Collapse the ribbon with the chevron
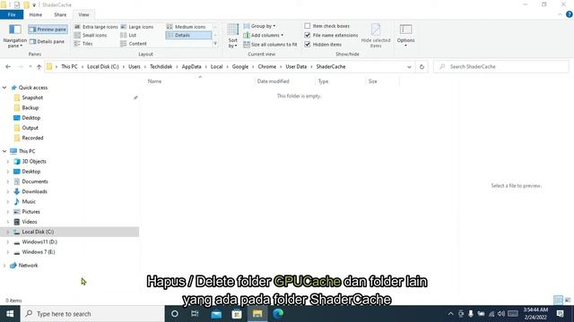The height and width of the screenshot is (322, 574). click(x=560, y=14)
